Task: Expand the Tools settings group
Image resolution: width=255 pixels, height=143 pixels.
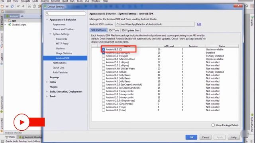Action: [47, 96]
